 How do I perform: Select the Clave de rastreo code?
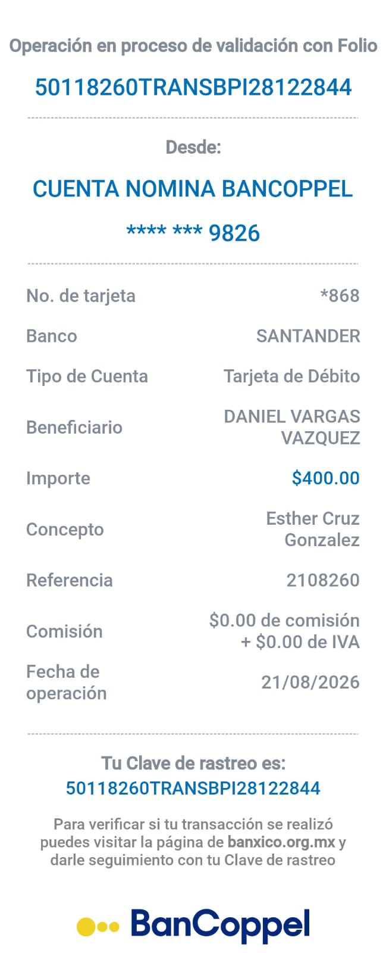pyautogui.click(x=193, y=788)
